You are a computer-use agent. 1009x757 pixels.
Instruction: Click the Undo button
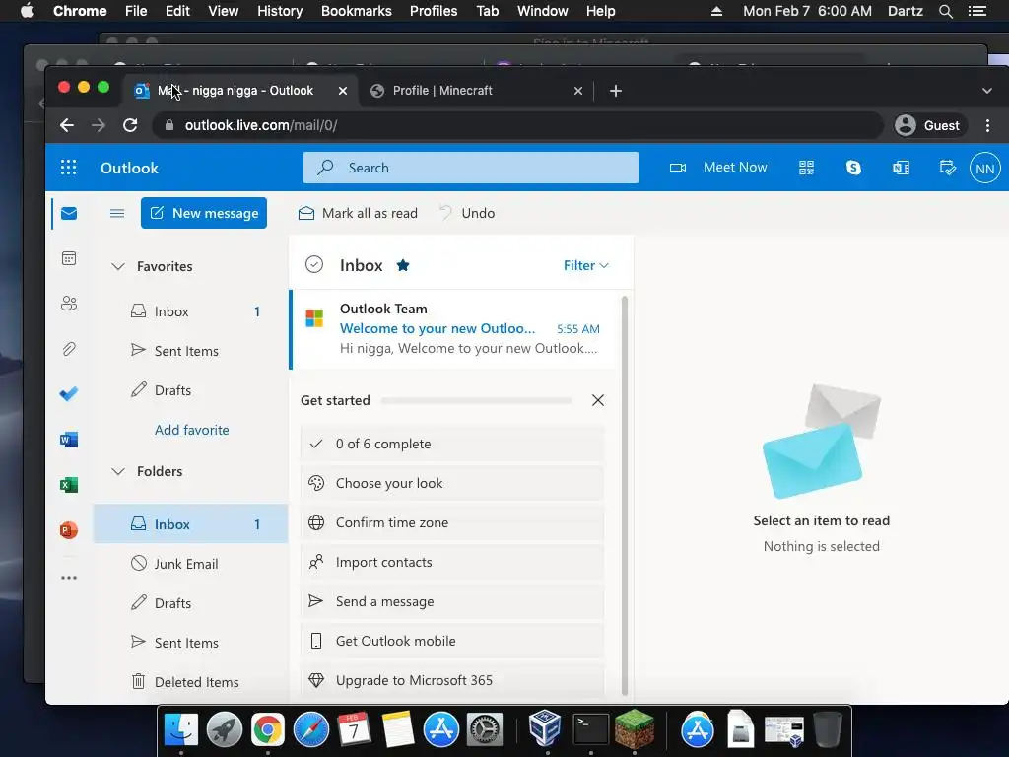point(467,213)
